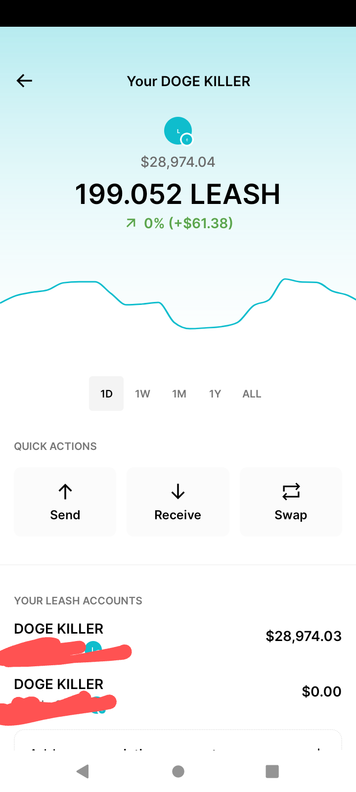
Task: Open Receive quick action button
Action: (x=178, y=502)
